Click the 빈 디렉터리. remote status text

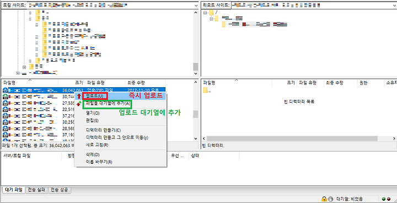click(213, 146)
